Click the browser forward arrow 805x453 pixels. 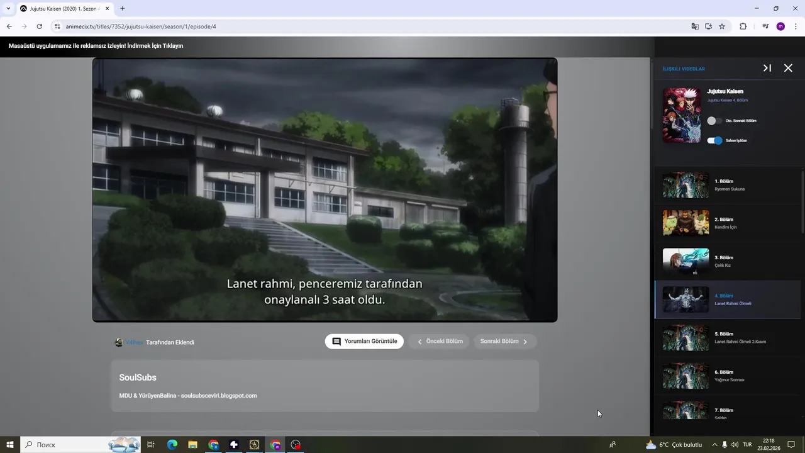[x=24, y=26]
